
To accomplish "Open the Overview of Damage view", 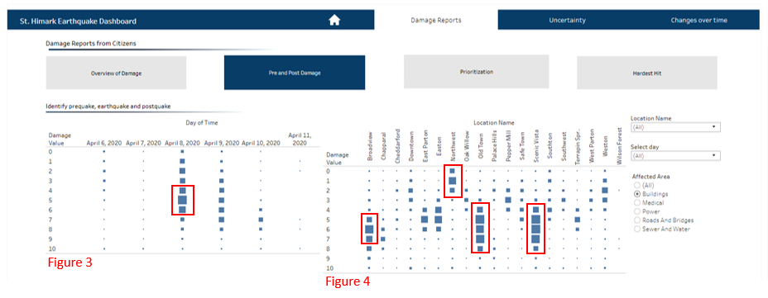I will 116,73.
